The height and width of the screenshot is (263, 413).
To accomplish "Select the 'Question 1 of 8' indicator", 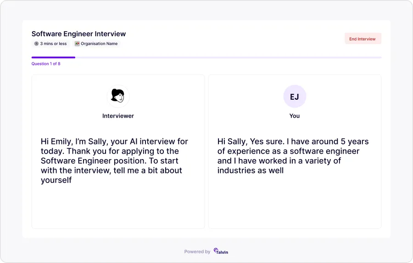I will click(46, 64).
